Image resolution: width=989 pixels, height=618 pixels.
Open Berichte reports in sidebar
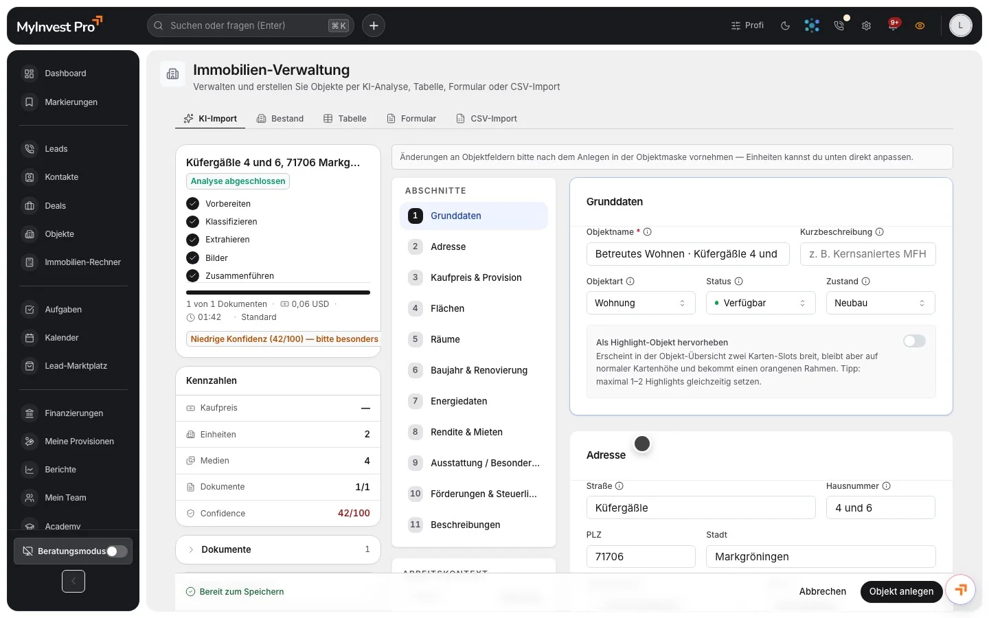[73, 470]
